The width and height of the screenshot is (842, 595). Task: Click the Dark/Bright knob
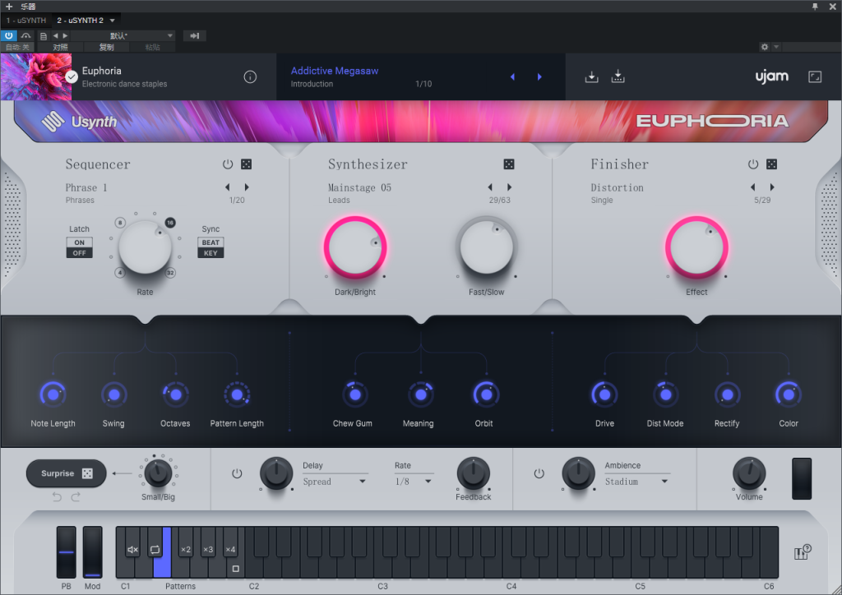pyautogui.click(x=355, y=247)
